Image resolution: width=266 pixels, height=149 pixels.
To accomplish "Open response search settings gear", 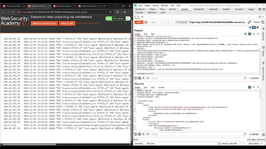I will coord(139,134).
